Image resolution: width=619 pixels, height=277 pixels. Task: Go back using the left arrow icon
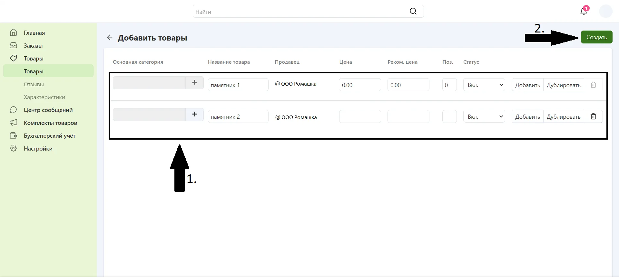(110, 37)
